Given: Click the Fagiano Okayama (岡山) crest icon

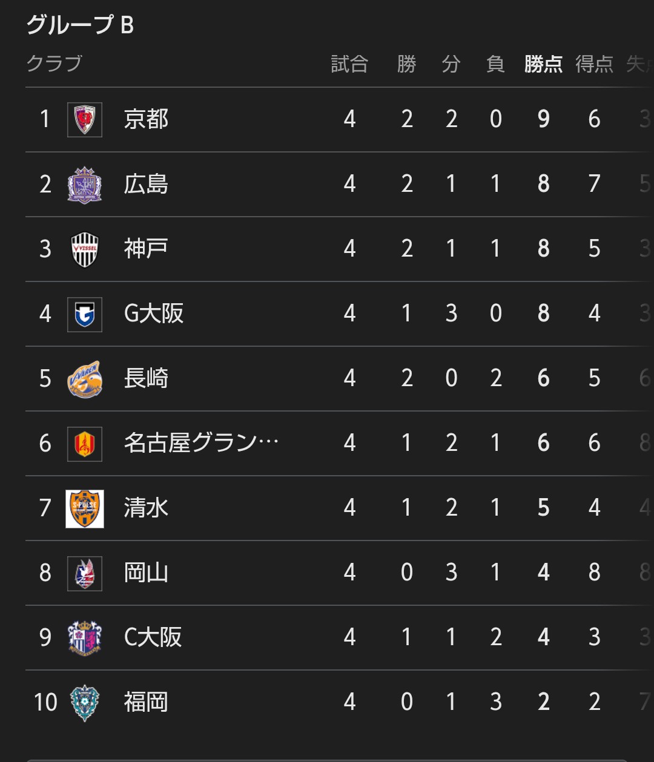Looking at the screenshot, I should pos(85,573).
